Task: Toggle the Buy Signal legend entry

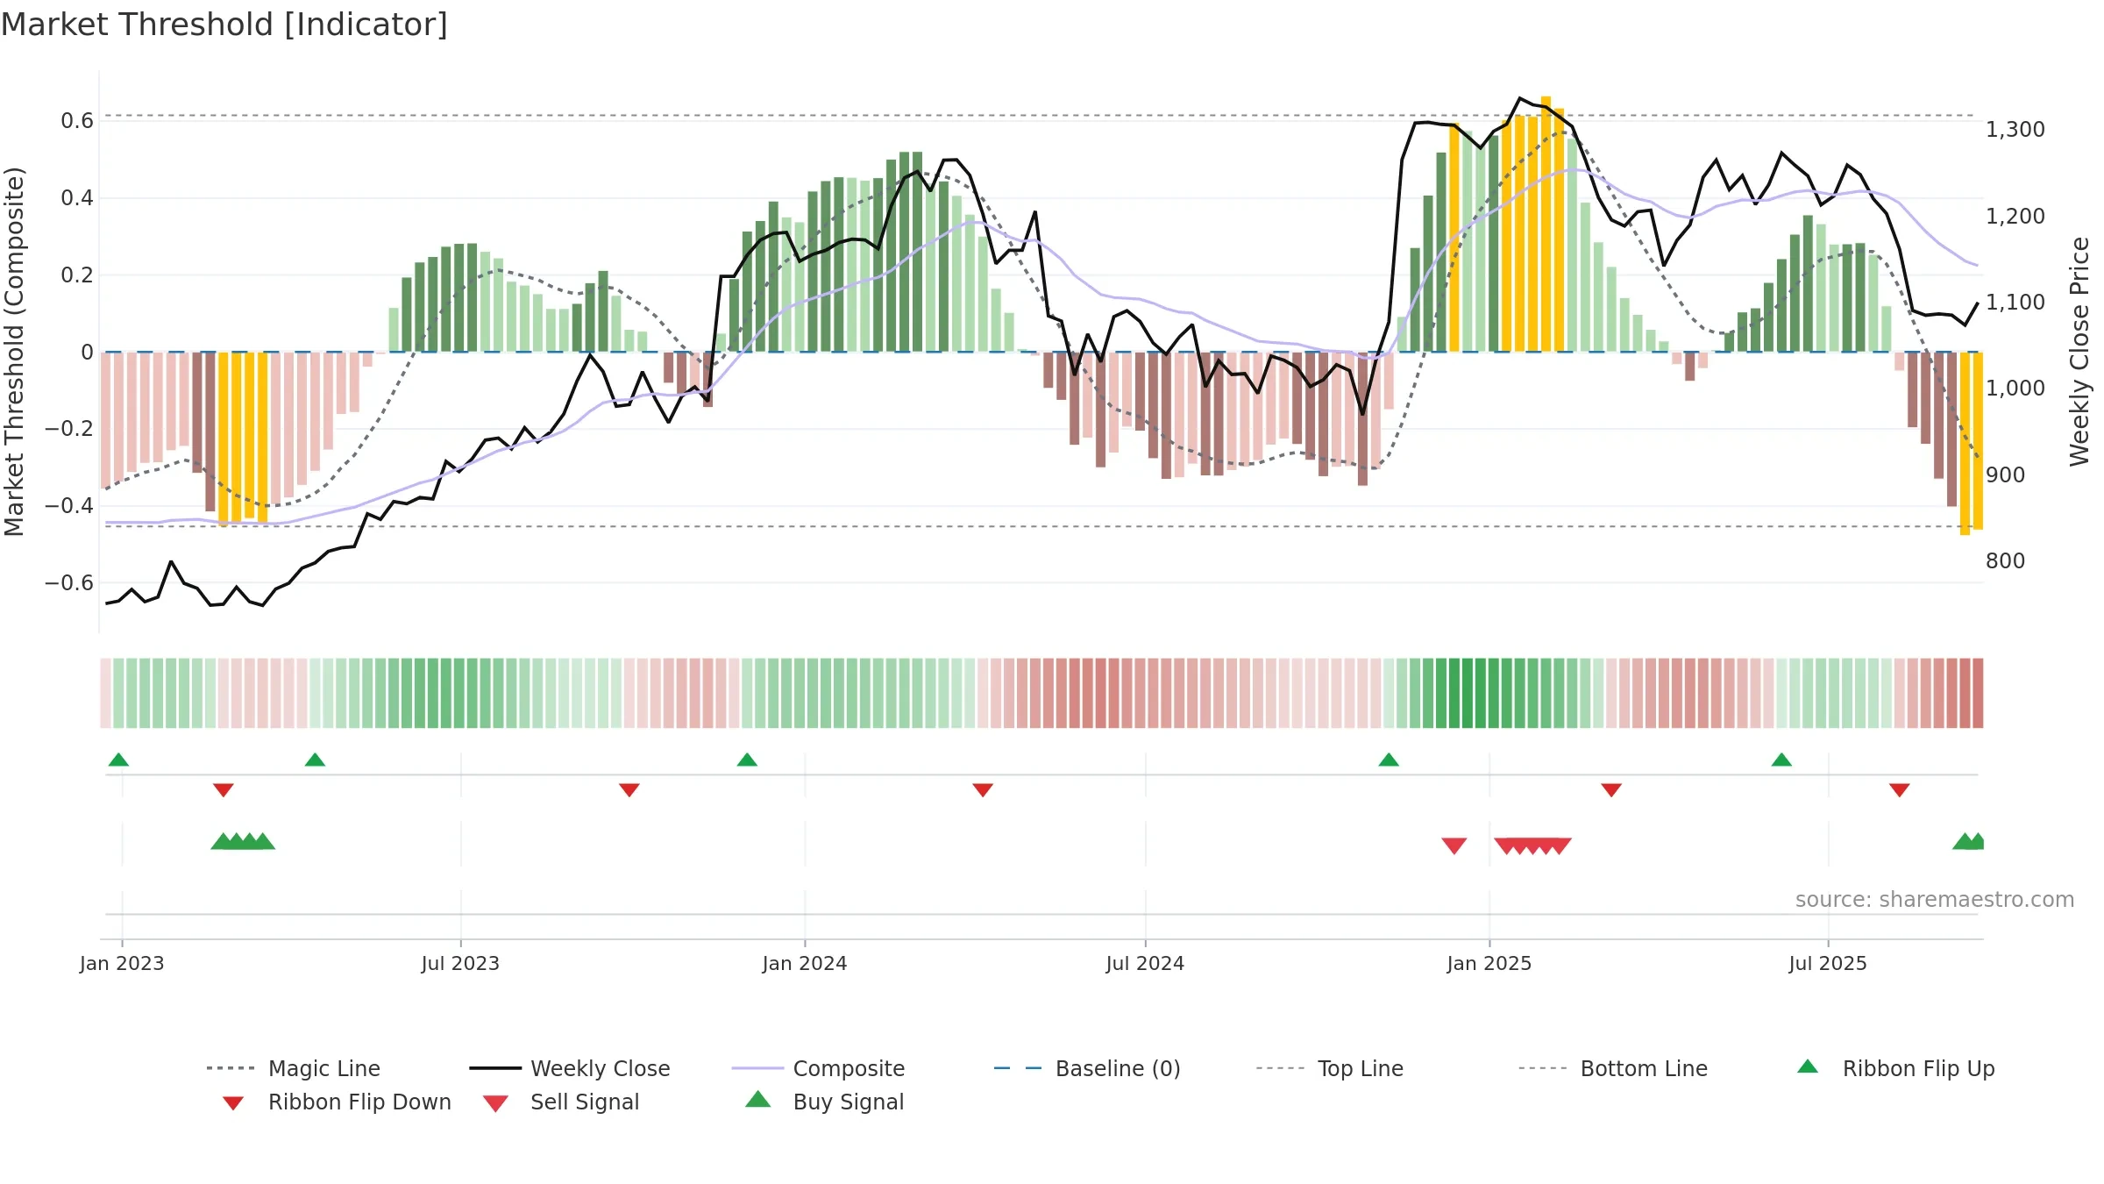Action: point(824,1102)
